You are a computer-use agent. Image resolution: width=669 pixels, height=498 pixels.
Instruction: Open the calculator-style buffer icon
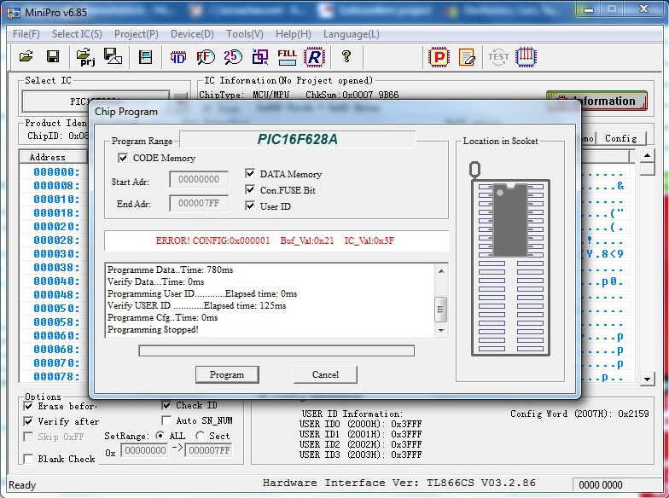[x=145, y=56]
